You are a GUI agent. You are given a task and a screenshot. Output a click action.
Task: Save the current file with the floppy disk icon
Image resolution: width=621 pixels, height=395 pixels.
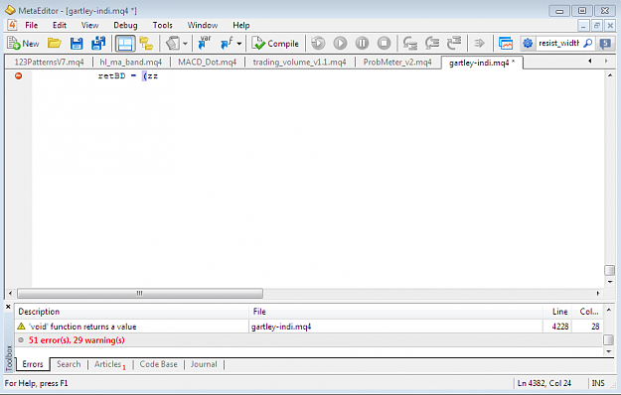77,44
